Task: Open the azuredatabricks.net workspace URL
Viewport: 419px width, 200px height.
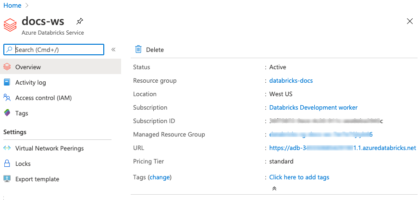Action: click(x=342, y=148)
